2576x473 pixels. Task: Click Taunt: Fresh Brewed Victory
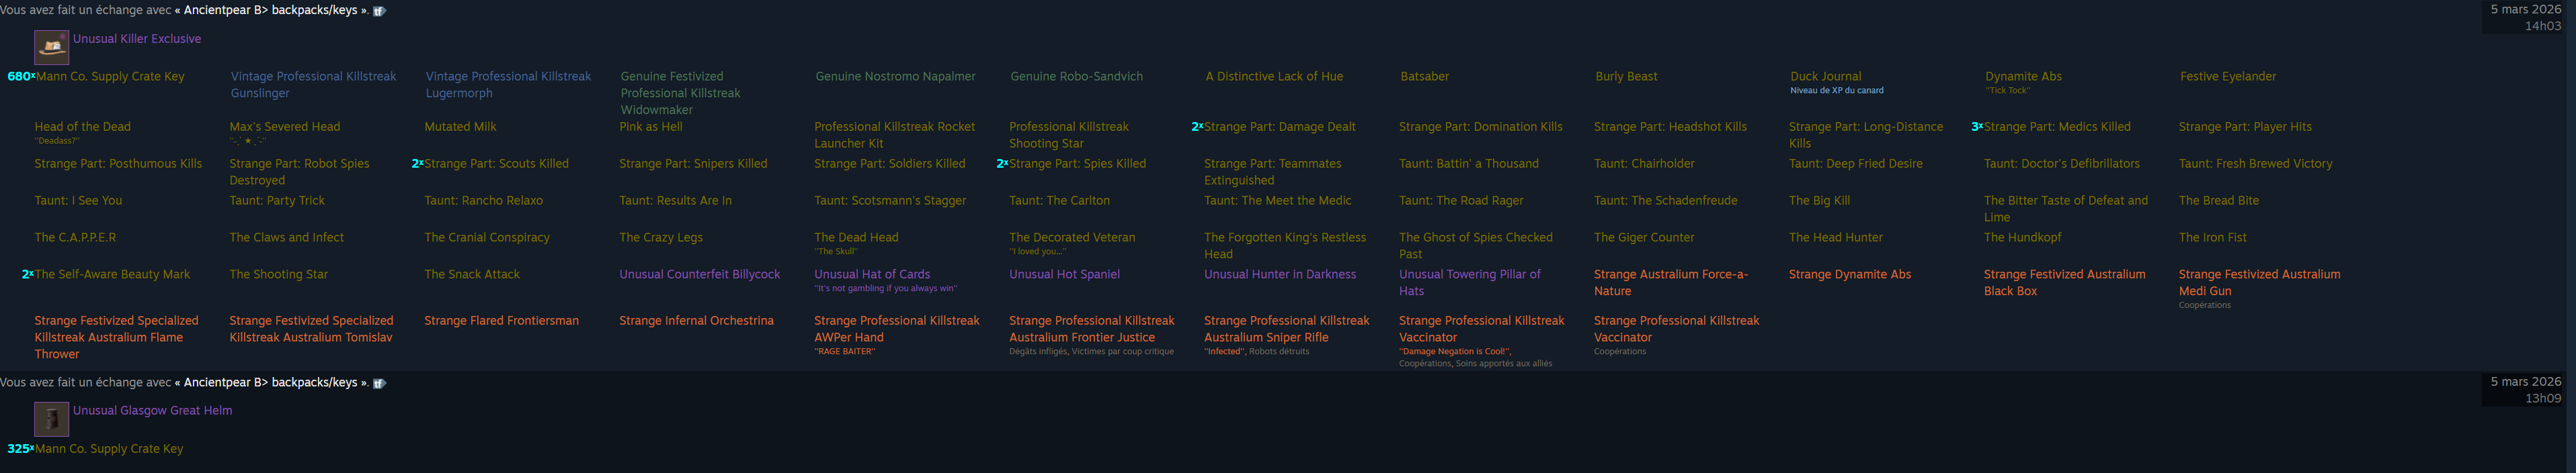coord(2256,164)
